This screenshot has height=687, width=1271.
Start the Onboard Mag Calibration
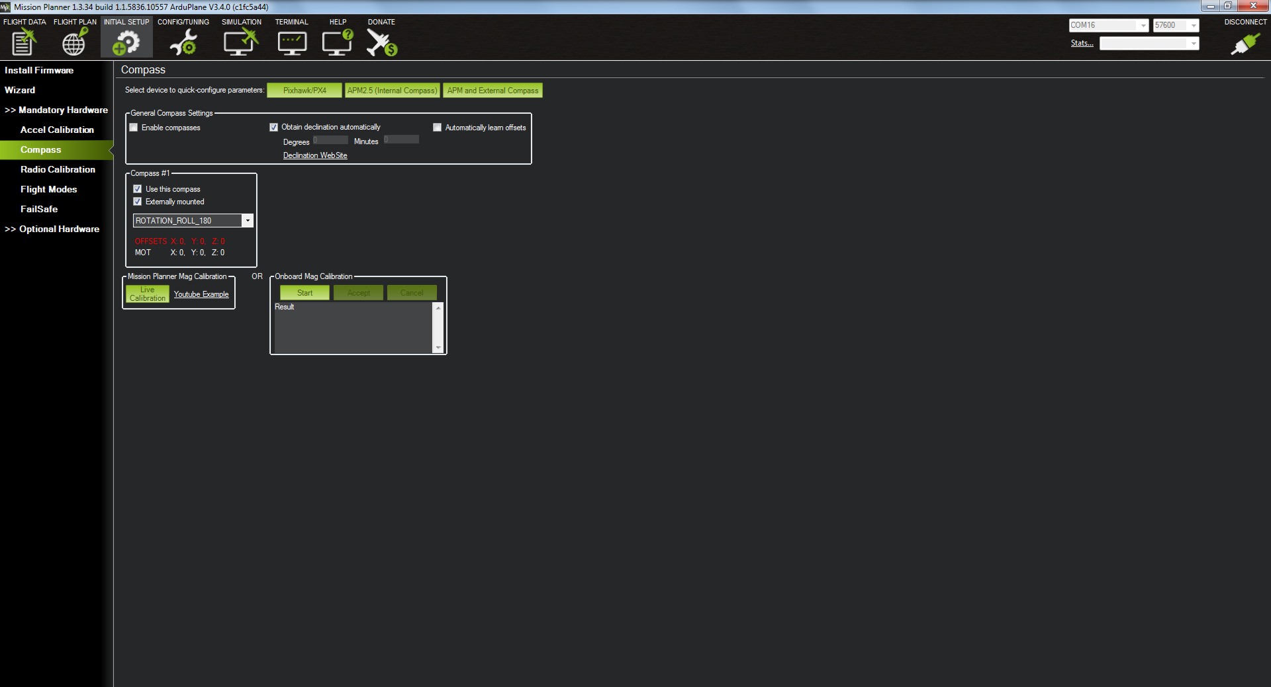(x=305, y=293)
